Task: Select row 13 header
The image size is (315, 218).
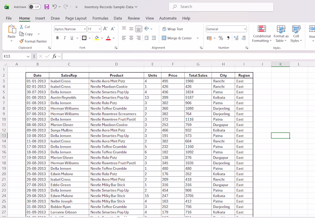Action: [x=4, y=136]
